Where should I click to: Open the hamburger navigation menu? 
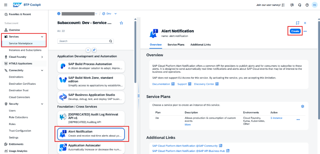6,5
